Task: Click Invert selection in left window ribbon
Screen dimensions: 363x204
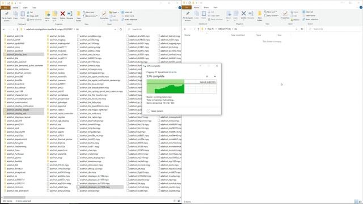Action: 129,20
